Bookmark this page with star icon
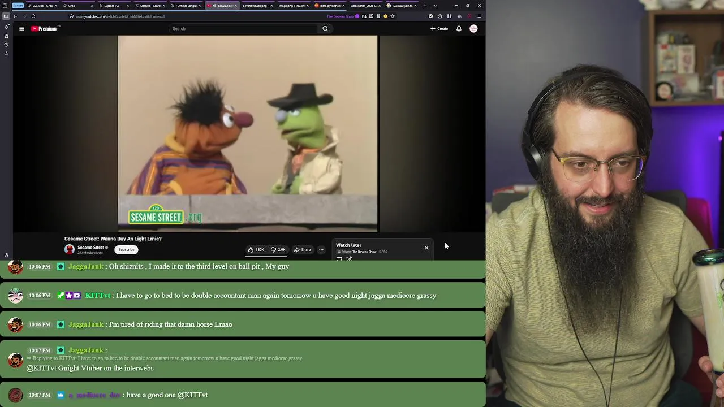724x407 pixels. tap(393, 16)
